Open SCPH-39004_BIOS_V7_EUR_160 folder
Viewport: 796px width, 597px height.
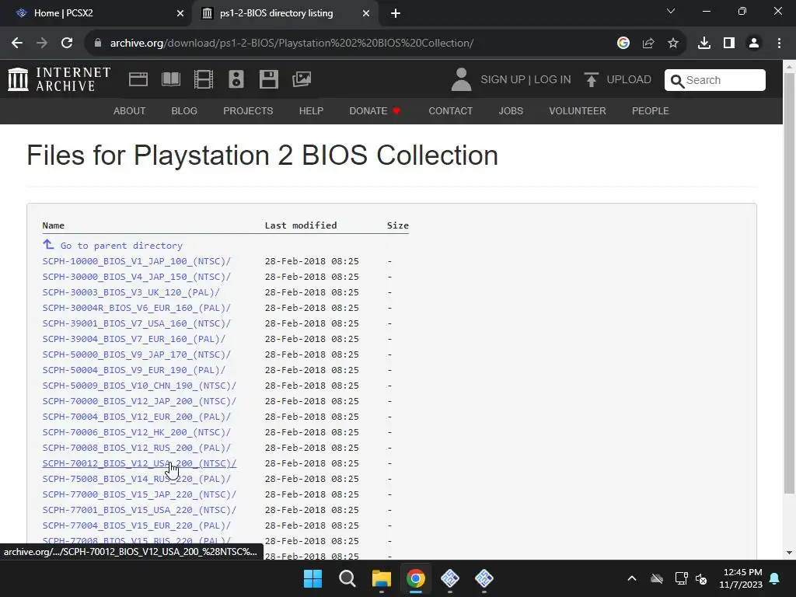(134, 339)
